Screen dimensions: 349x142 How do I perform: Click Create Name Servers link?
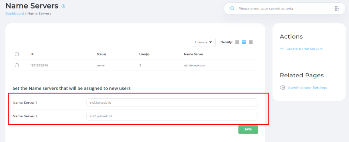tap(304, 49)
